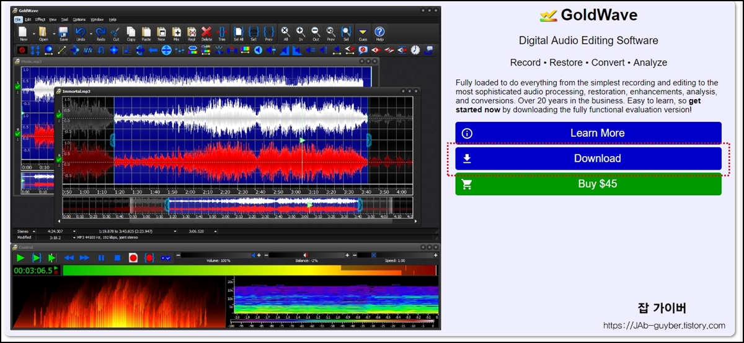Viewport: 744px width, 343px height.
Task: Start playback with green Play button
Action: coord(20,258)
